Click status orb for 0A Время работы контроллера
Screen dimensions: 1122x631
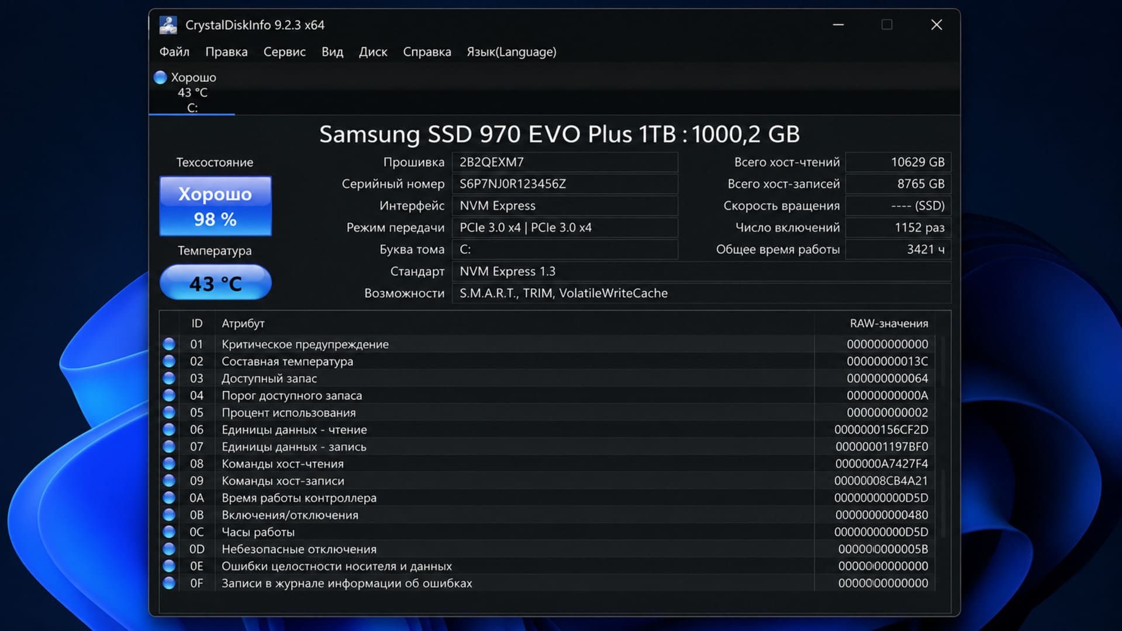tap(169, 498)
